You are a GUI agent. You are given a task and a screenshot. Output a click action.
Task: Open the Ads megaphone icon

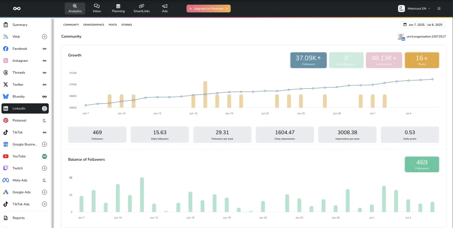pyautogui.click(x=165, y=8)
